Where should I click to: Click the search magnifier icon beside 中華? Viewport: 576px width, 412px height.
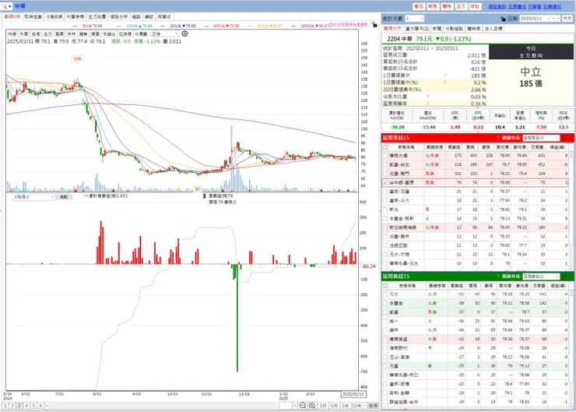5,6
